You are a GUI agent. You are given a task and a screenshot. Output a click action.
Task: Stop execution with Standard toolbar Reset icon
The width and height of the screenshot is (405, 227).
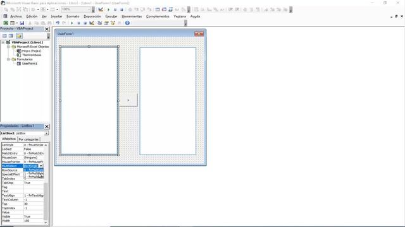85,23
